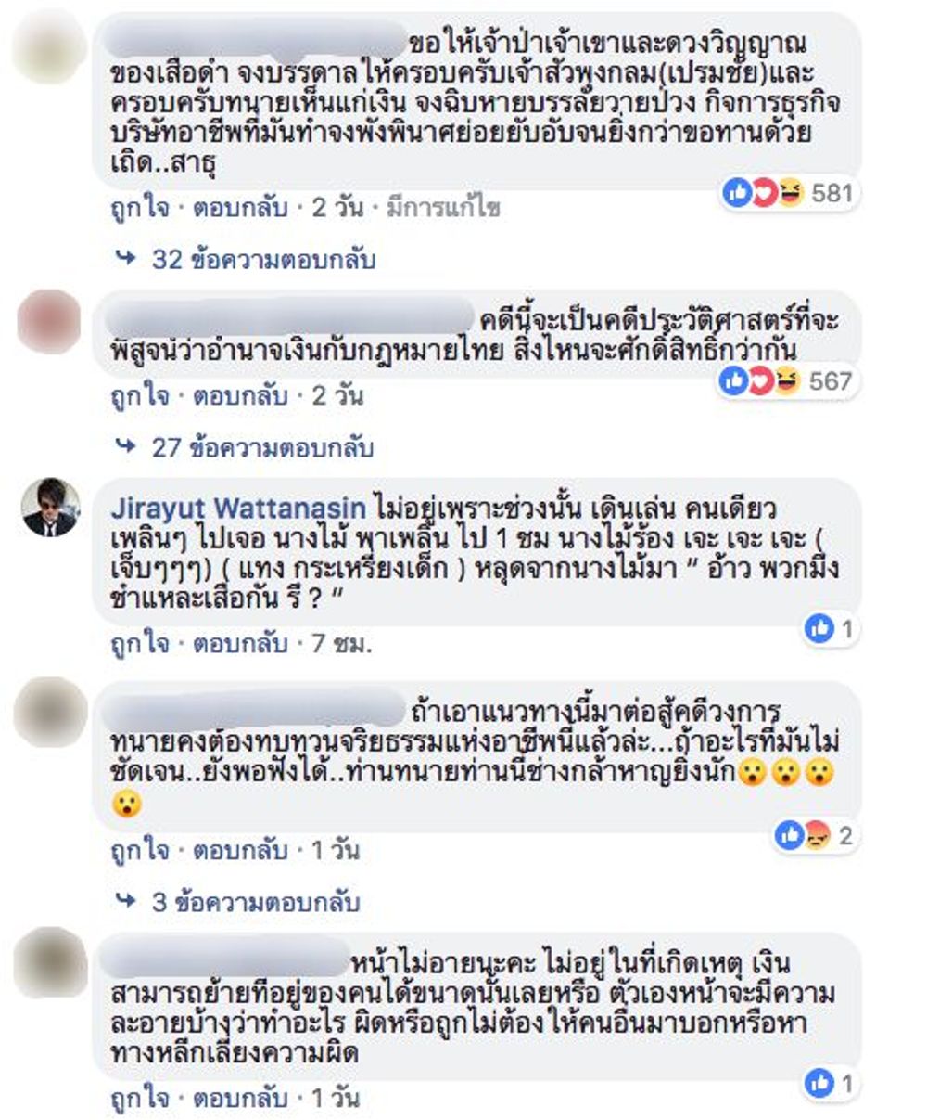Open Jirayut Wattanasin's profile name link
The width and height of the screenshot is (927, 1120).
238,509
